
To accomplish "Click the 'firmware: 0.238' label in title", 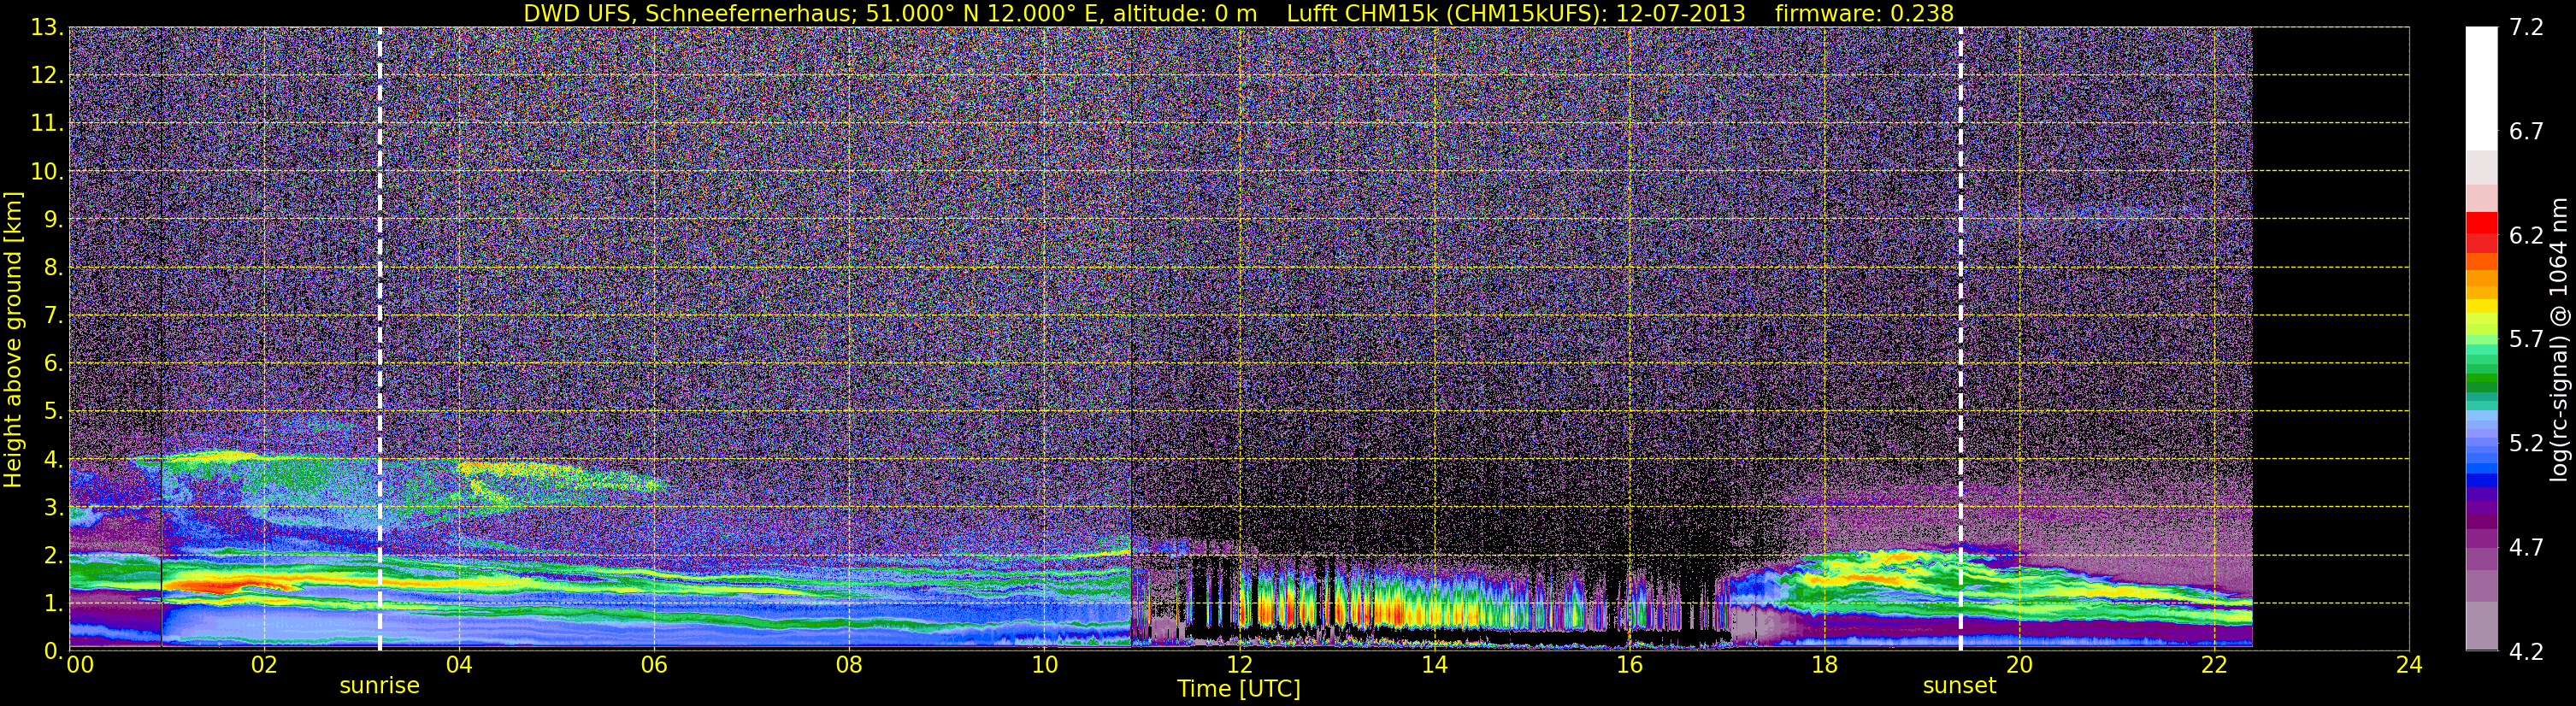I will [1864, 13].
